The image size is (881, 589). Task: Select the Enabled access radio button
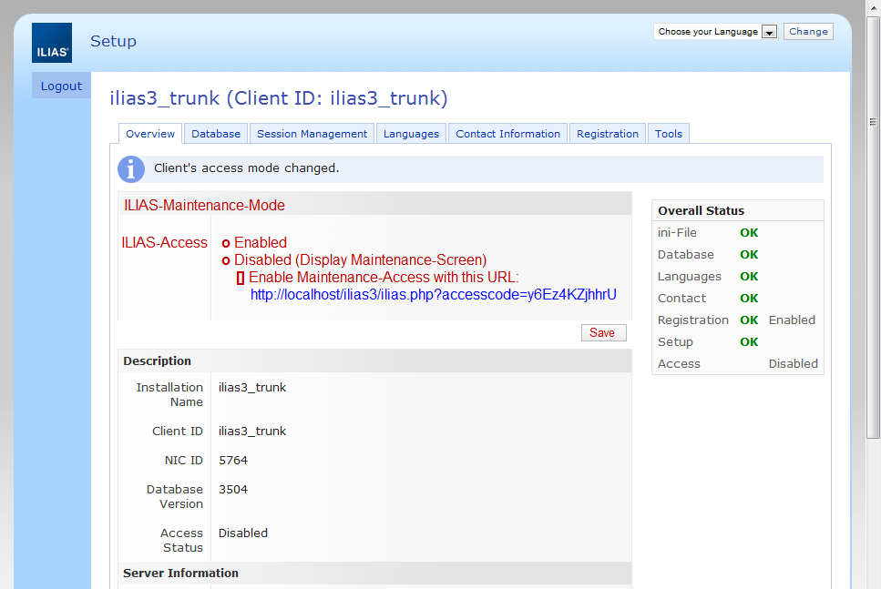[x=226, y=243]
